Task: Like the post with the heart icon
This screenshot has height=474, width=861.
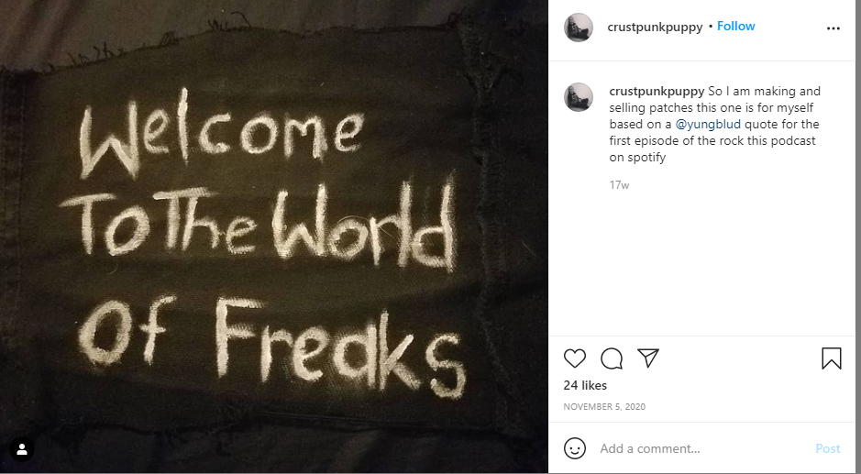Action: 574,358
